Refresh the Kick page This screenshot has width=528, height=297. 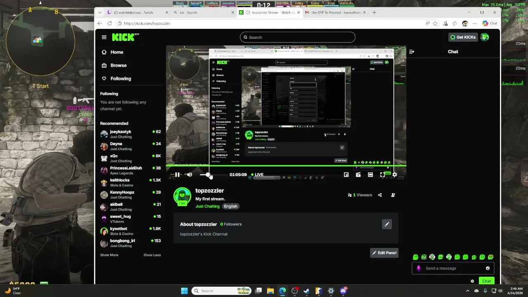109,24
